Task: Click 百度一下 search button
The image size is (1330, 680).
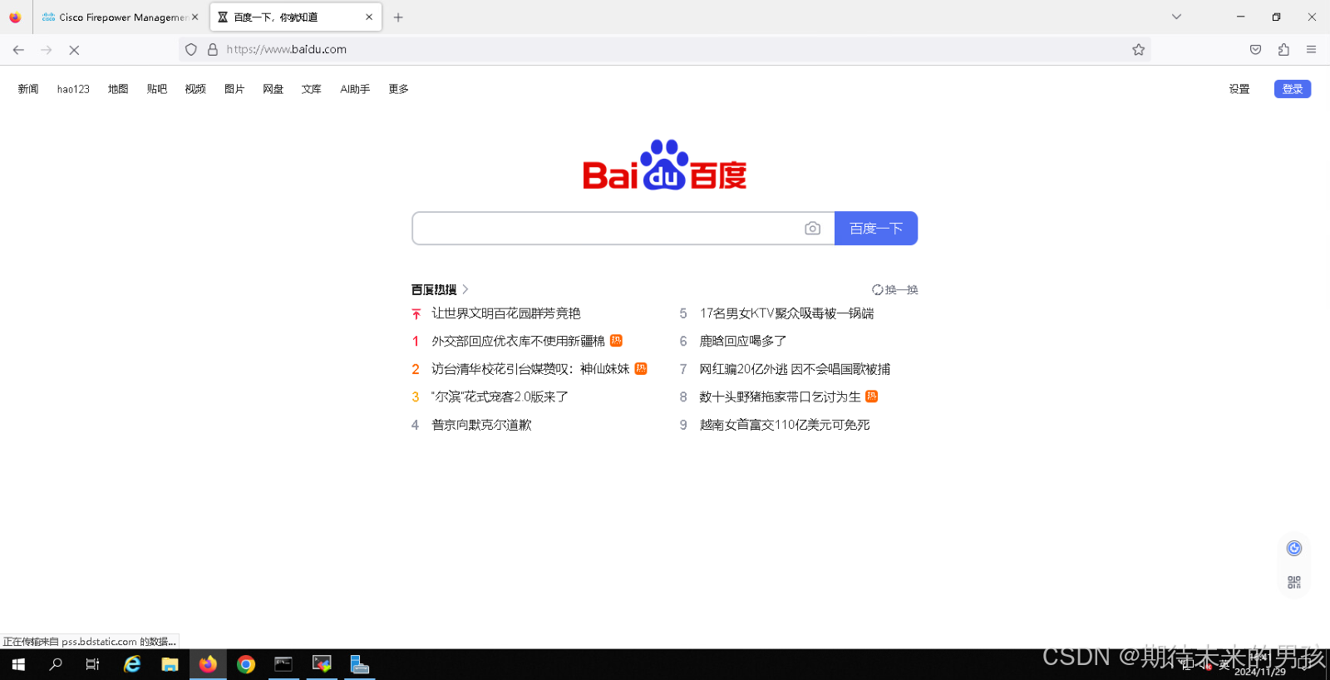Action: tap(876, 229)
